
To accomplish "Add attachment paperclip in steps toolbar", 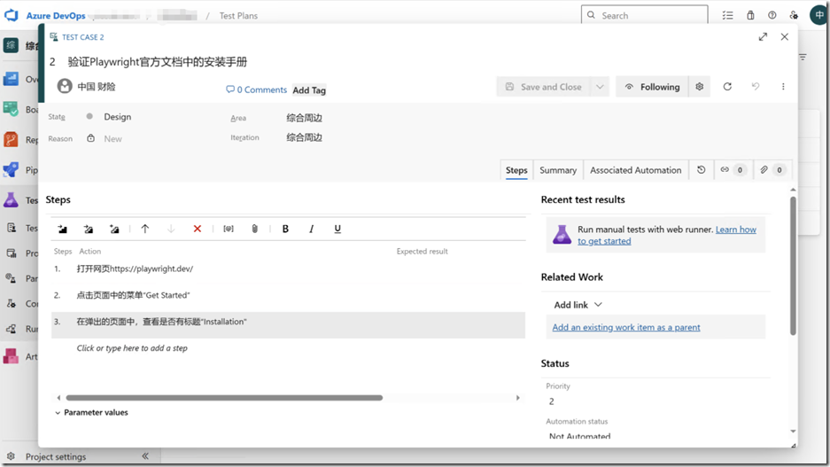I will 254,229.
